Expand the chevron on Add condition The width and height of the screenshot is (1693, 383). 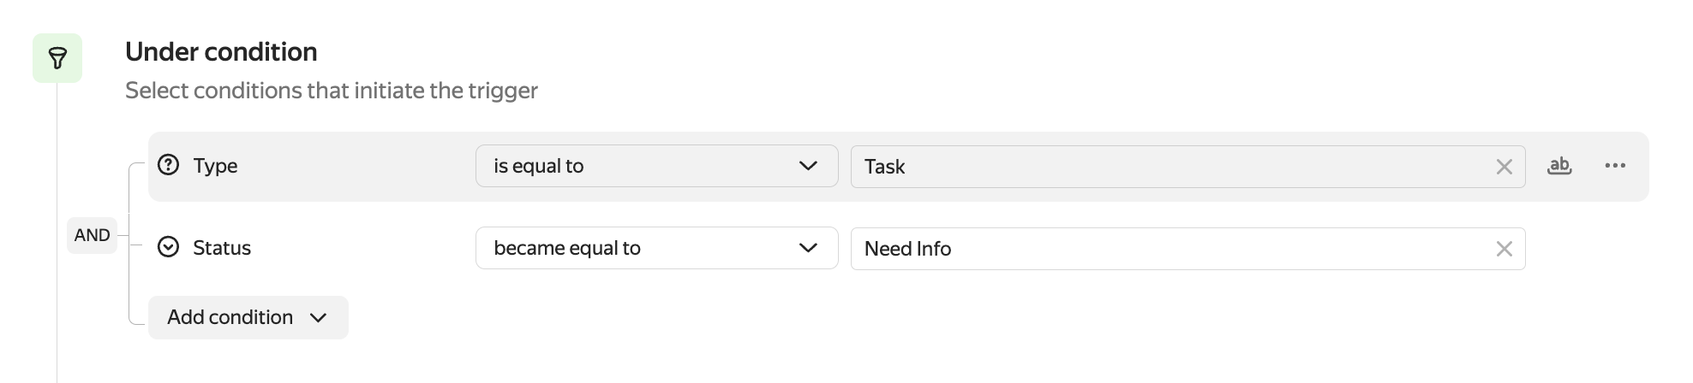point(319,318)
